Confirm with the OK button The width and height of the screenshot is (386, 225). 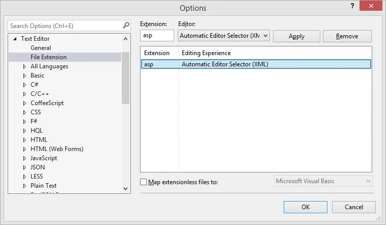click(306, 207)
